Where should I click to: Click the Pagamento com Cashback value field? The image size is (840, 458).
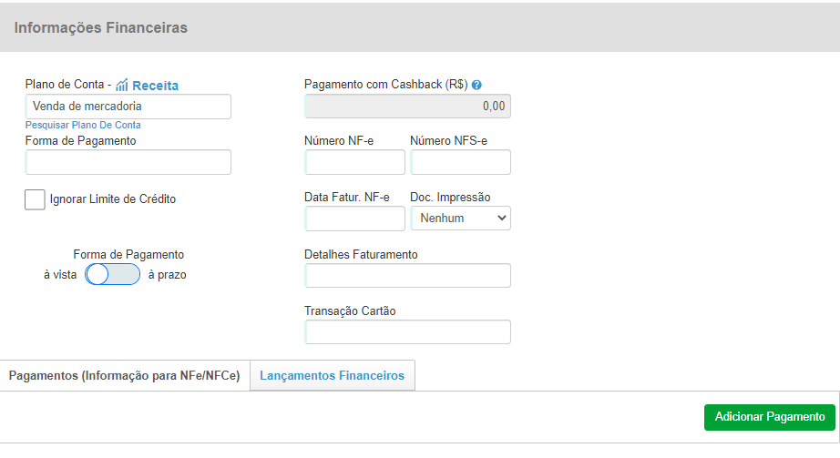(407, 106)
